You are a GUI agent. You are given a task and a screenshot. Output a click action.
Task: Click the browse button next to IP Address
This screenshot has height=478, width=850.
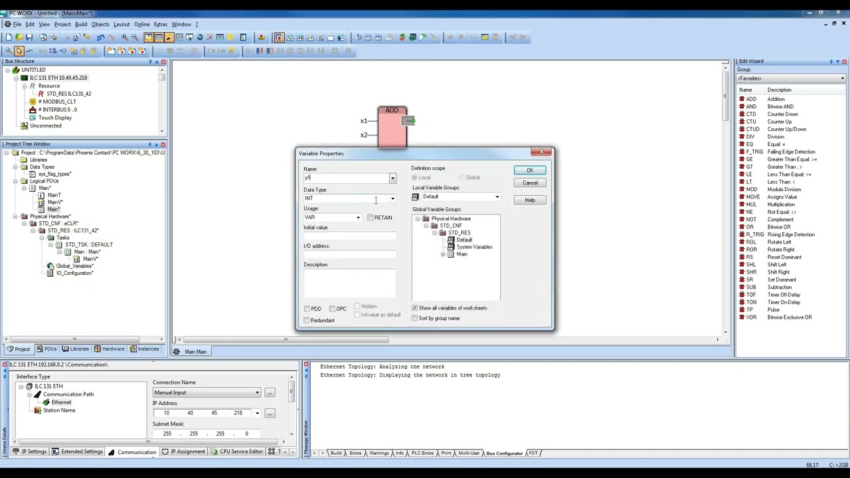(270, 414)
